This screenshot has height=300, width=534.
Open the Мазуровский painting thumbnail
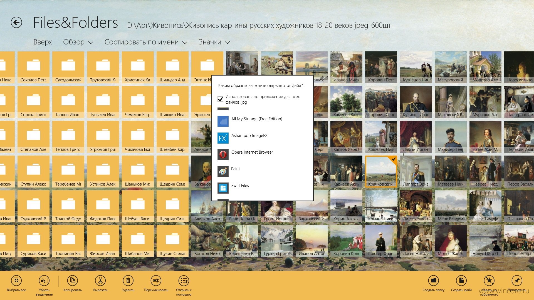[451, 67]
